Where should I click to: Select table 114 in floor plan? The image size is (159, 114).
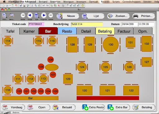pyautogui.click(x=8, y=41)
